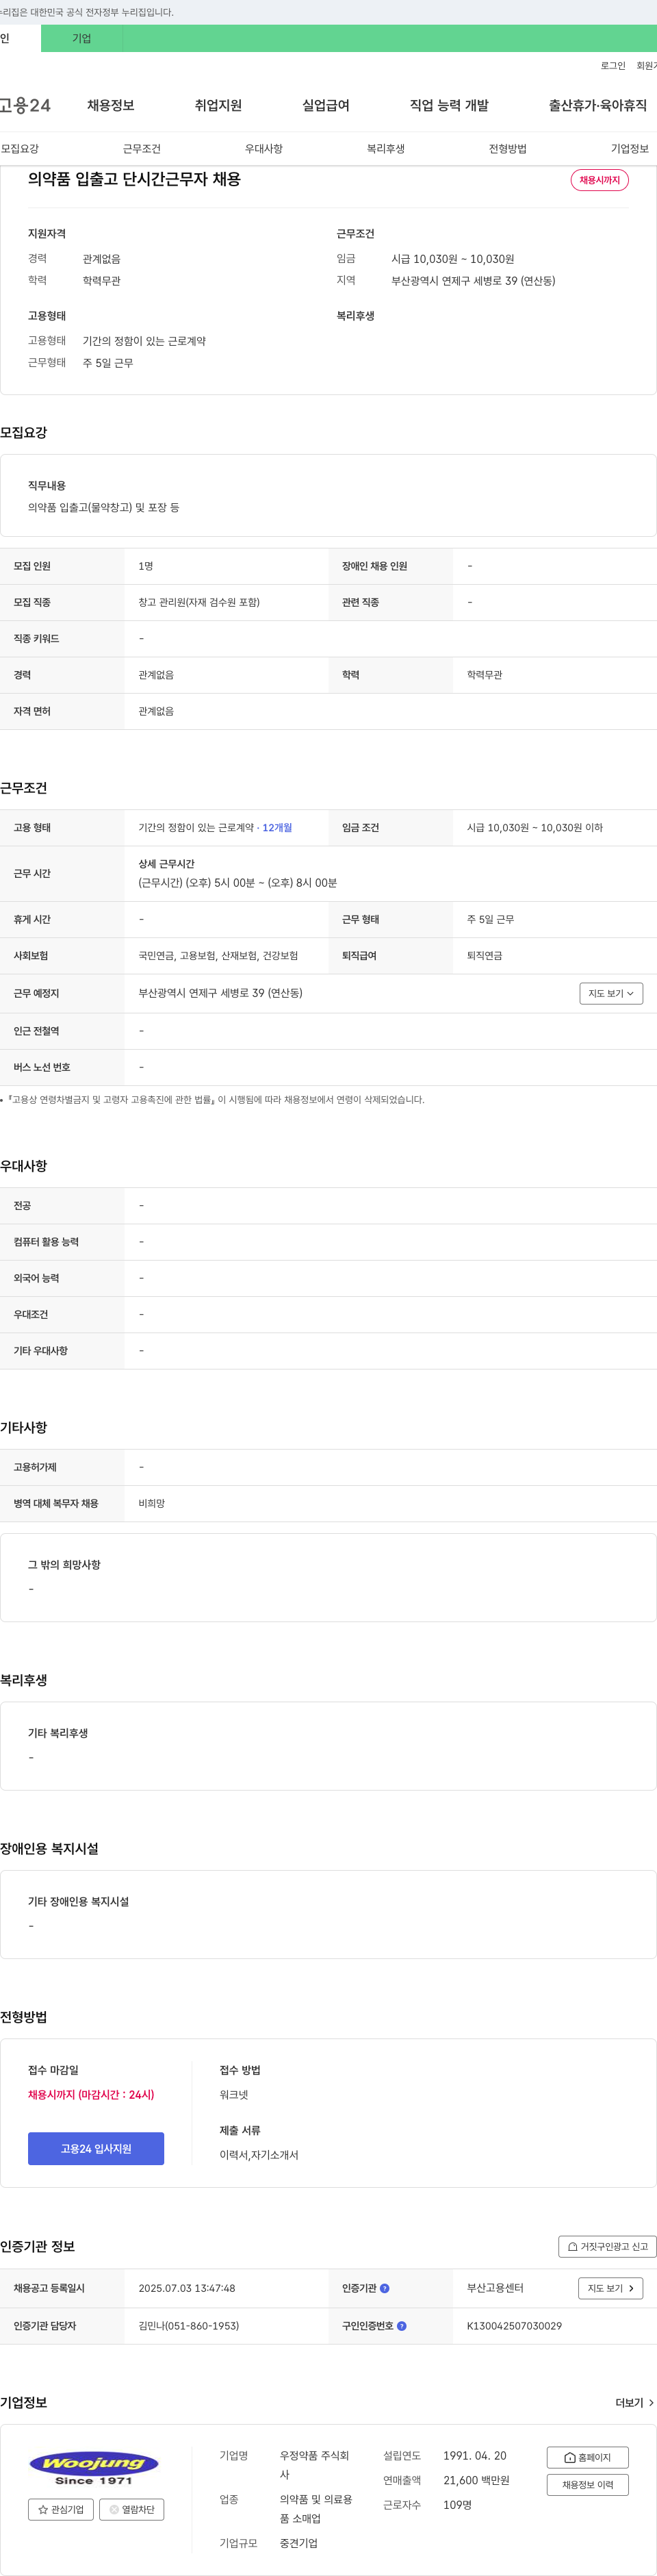Jump to 우대사항 section tab

[264, 149]
